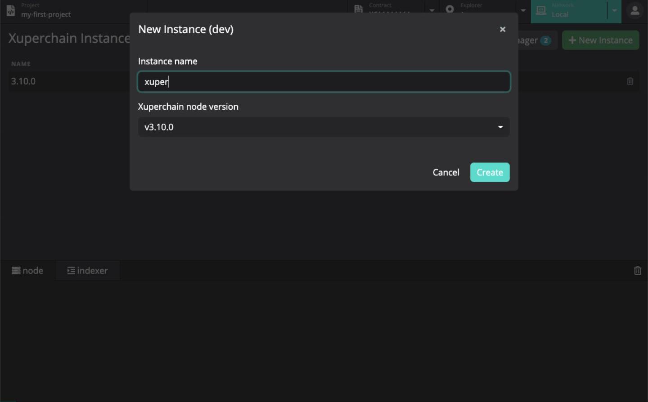Click the Cancel button
648x402 pixels.
pyautogui.click(x=445, y=172)
